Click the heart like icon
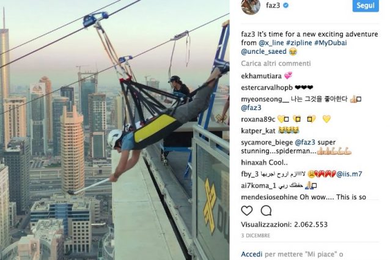 click(x=247, y=210)
